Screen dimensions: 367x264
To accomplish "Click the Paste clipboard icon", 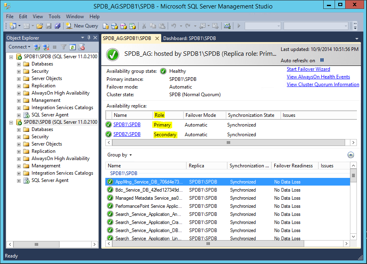I will (x=162, y=26).
